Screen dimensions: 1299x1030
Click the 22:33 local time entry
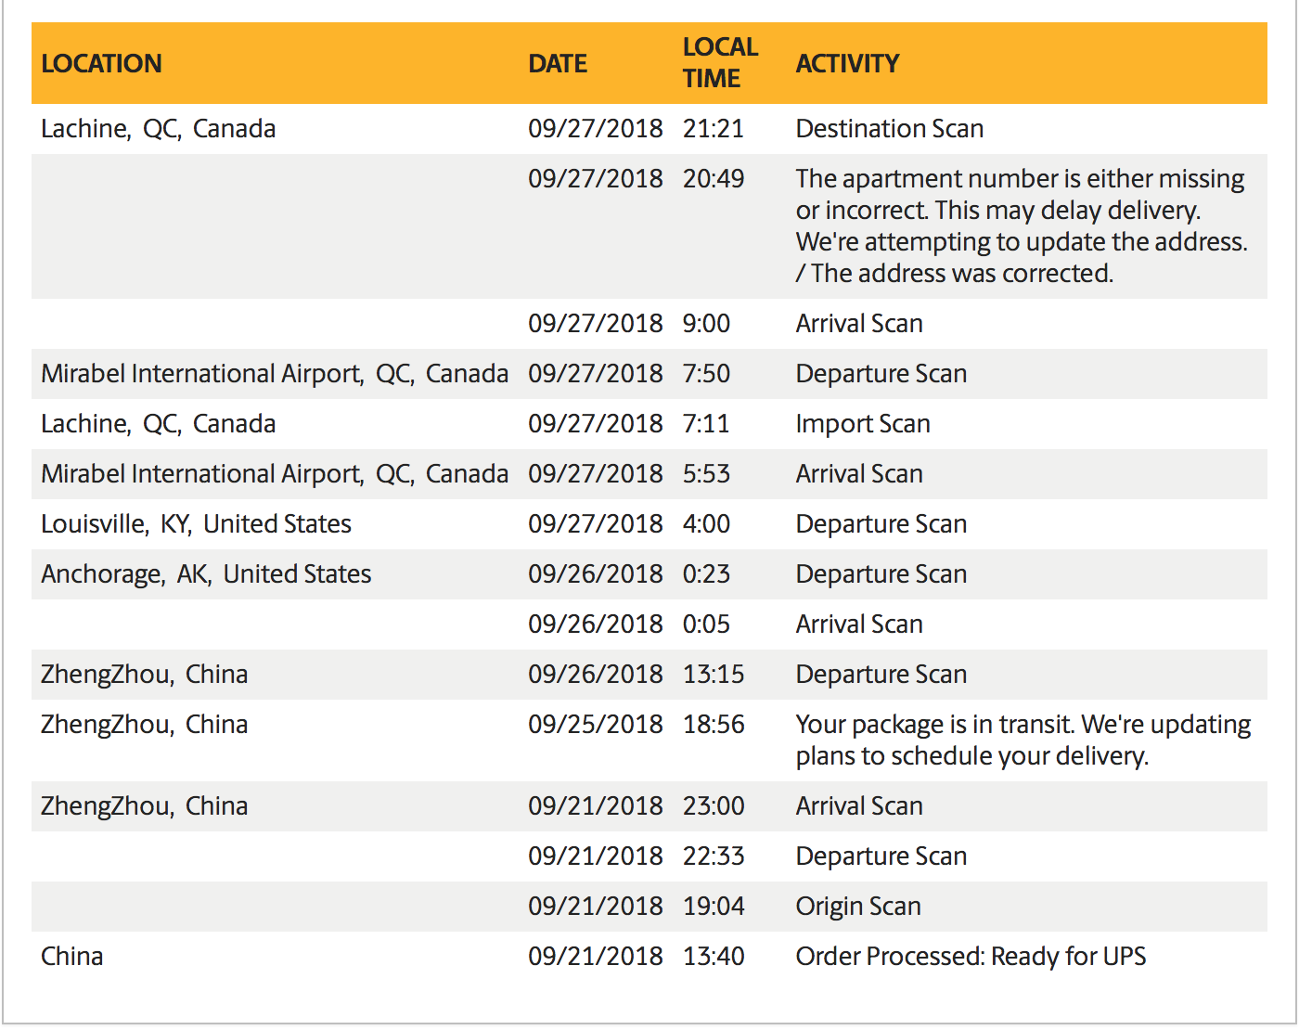(713, 856)
